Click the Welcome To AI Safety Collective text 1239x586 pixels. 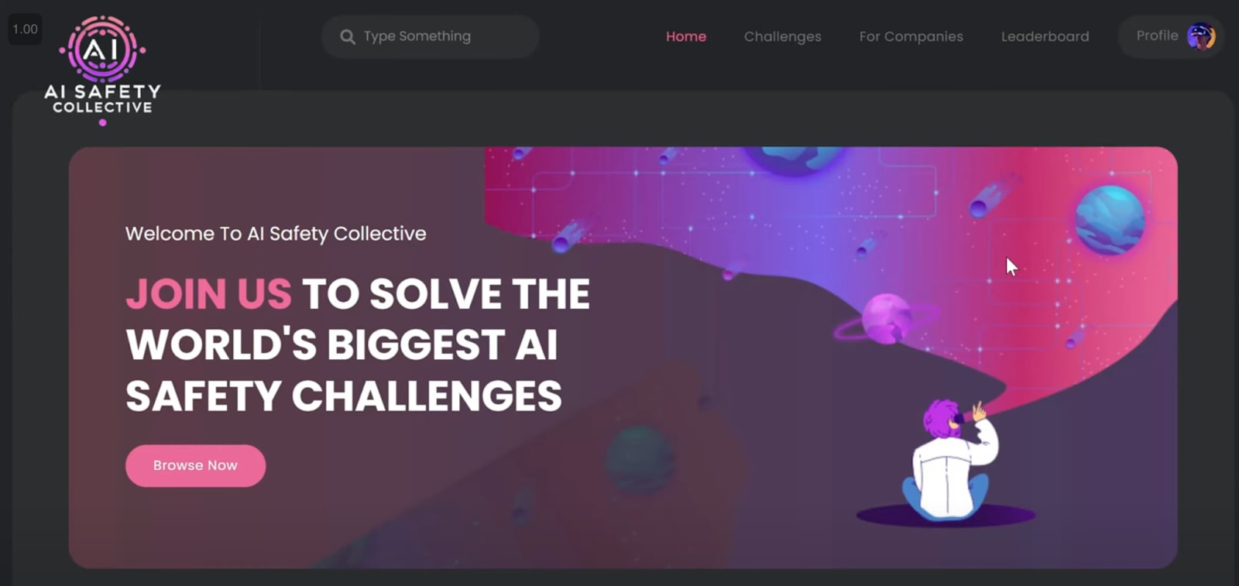coord(276,233)
